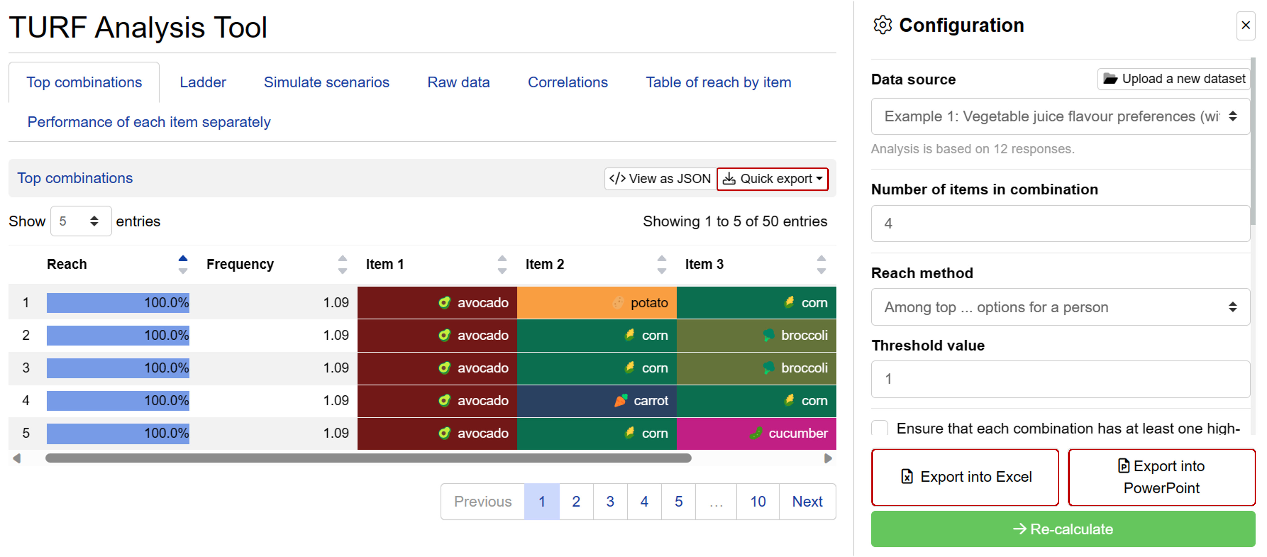The height and width of the screenshot is (557, 1267).
Task: Sort table by Reach column arrows
Action: (182, 264)
